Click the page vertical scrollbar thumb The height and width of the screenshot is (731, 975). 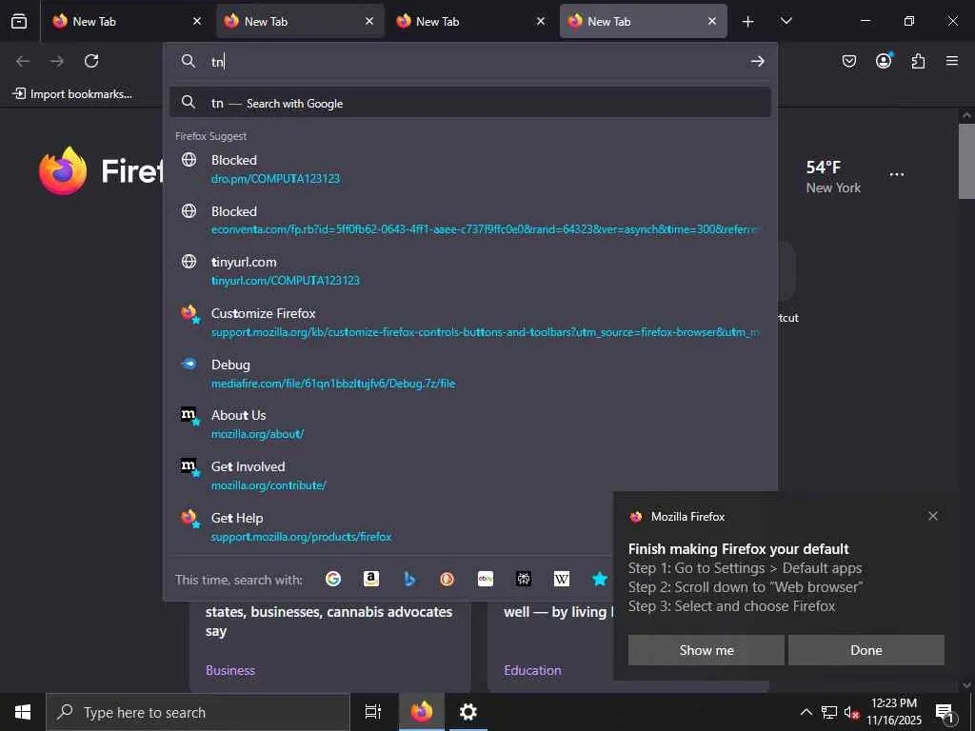[966, 160]
